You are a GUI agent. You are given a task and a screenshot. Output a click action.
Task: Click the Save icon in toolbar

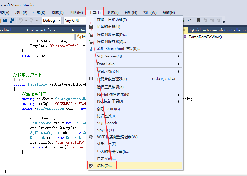click(5, 21)
